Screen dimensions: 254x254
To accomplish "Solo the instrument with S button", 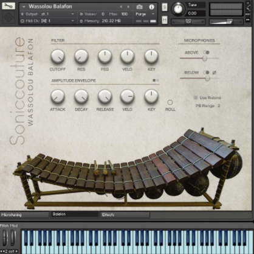I will click(165, 7).
